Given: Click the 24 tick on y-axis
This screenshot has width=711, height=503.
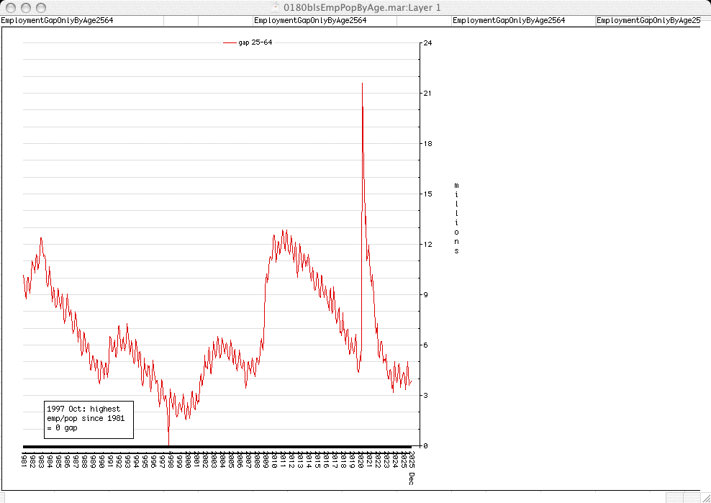Looking at the screenshot, I should coord(427,43).
